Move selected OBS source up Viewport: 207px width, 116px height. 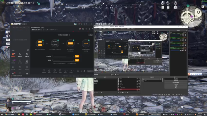coord(125,92)
